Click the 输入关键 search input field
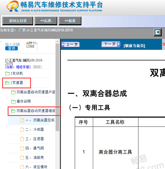 [x=12, y=44]
